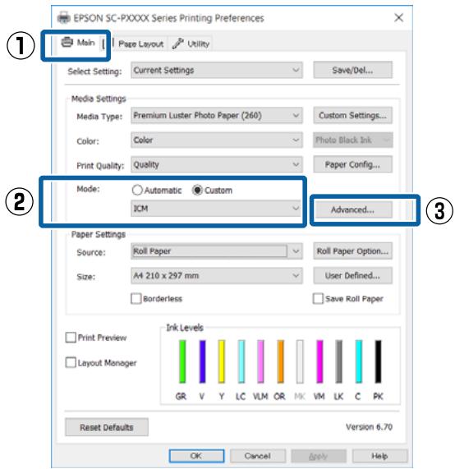The width and height of the screenshot is (455, 469).
Task: Click the Y yellow ink level bar
Action: click(x=222, y=361)
